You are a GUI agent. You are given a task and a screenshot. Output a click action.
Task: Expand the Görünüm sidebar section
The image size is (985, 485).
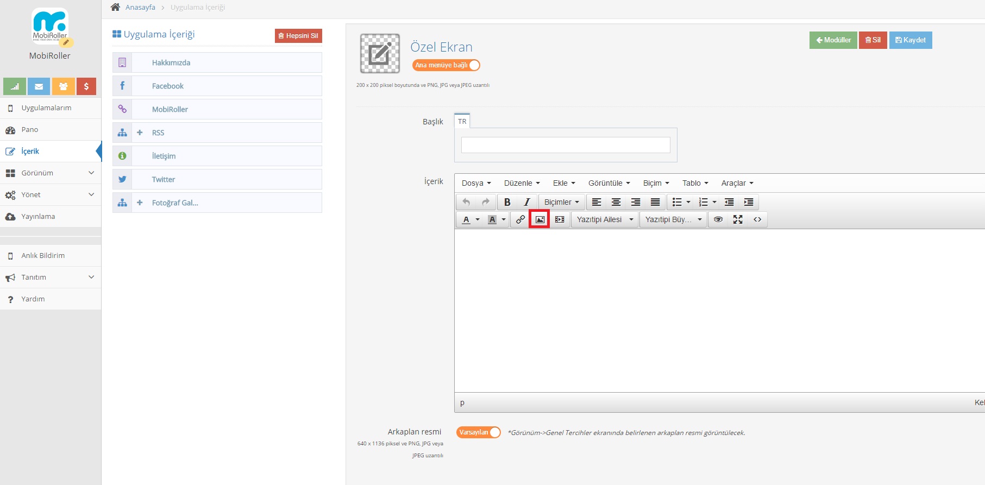point(51,173)
